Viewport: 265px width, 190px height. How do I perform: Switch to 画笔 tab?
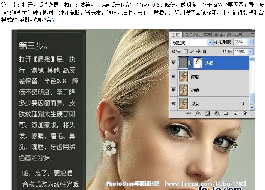click(x=217, y=35)
